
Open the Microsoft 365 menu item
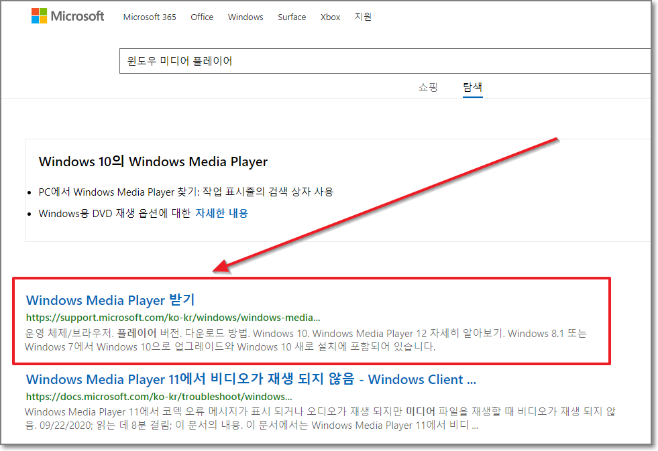tap(150, 17)
